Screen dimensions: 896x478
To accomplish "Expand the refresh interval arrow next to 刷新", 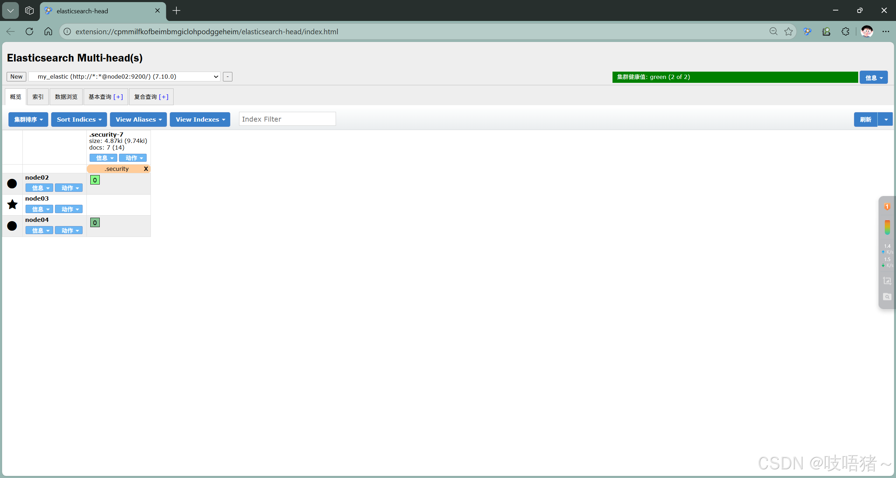I will [x=886, y=119].
